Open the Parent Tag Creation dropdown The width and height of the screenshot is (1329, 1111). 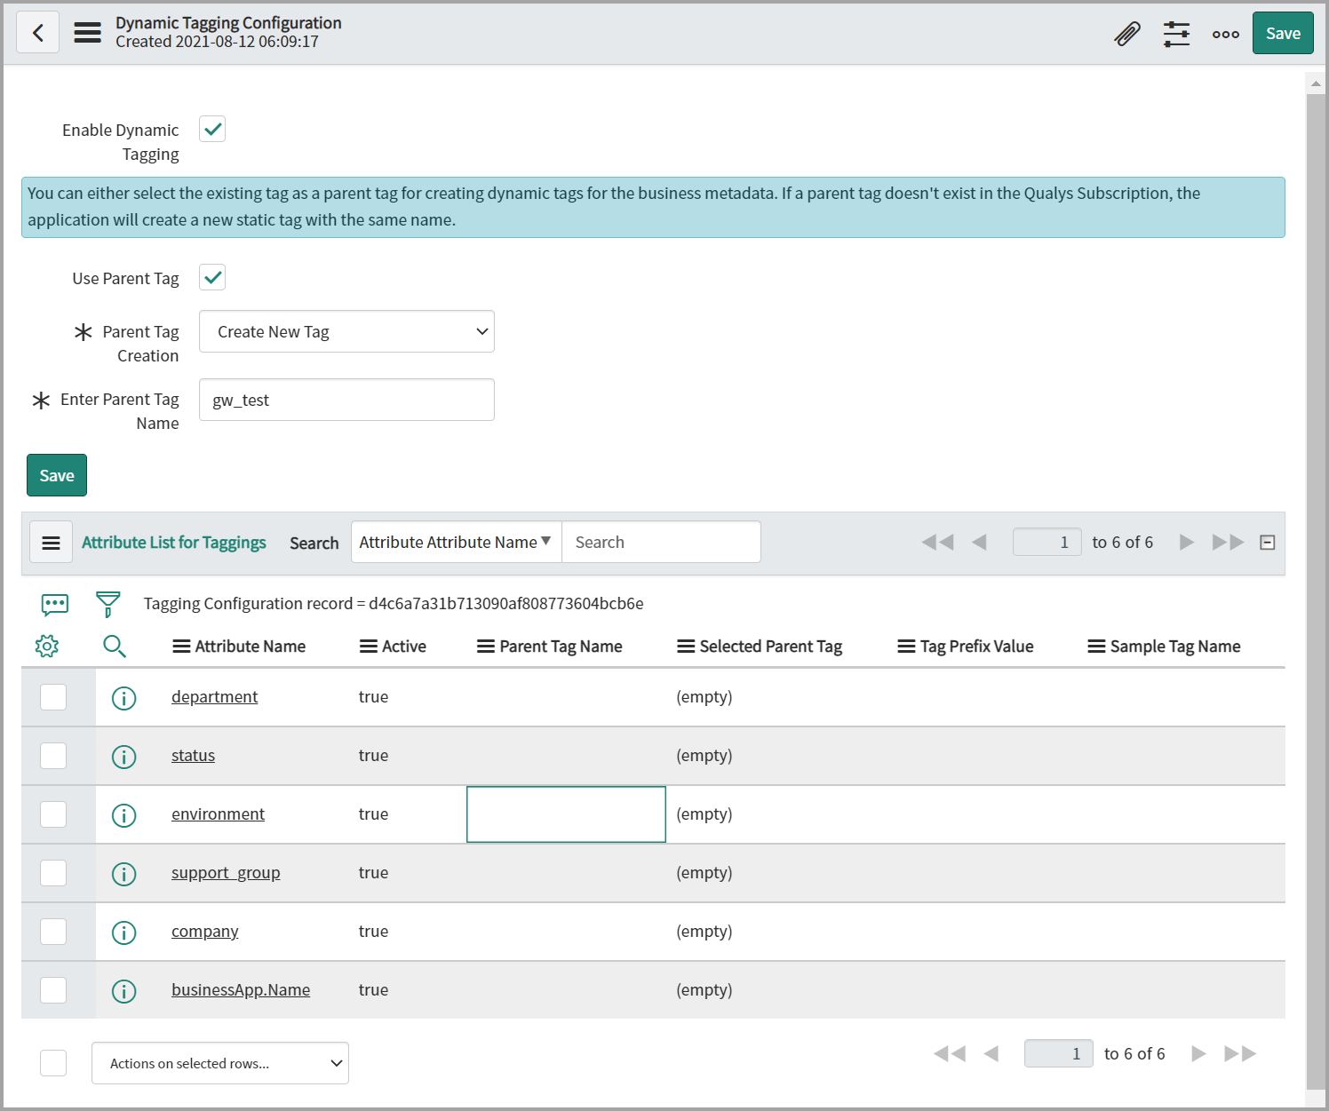pyautogui.click(x=346, y=331)
